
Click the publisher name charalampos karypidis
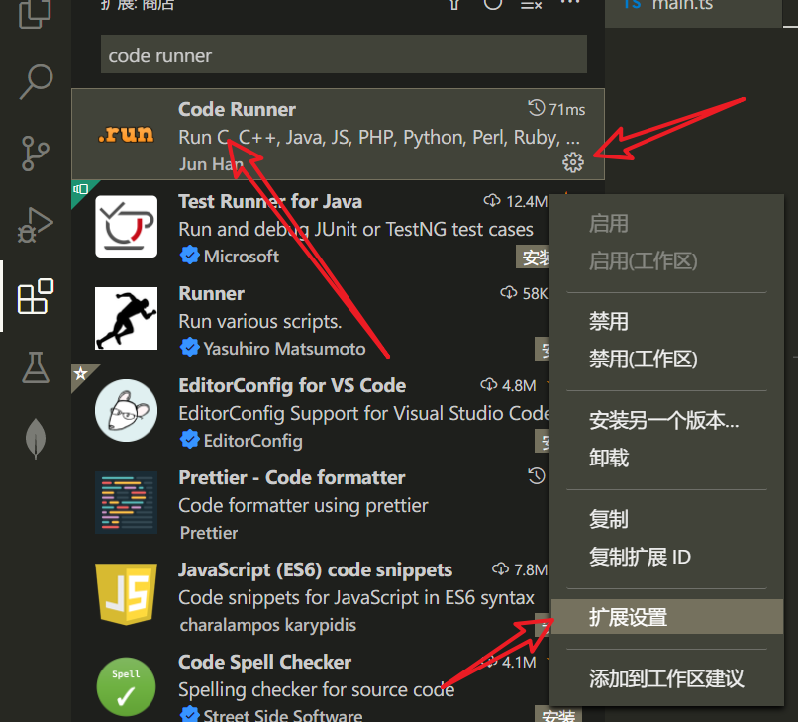(x=268, y=625)
